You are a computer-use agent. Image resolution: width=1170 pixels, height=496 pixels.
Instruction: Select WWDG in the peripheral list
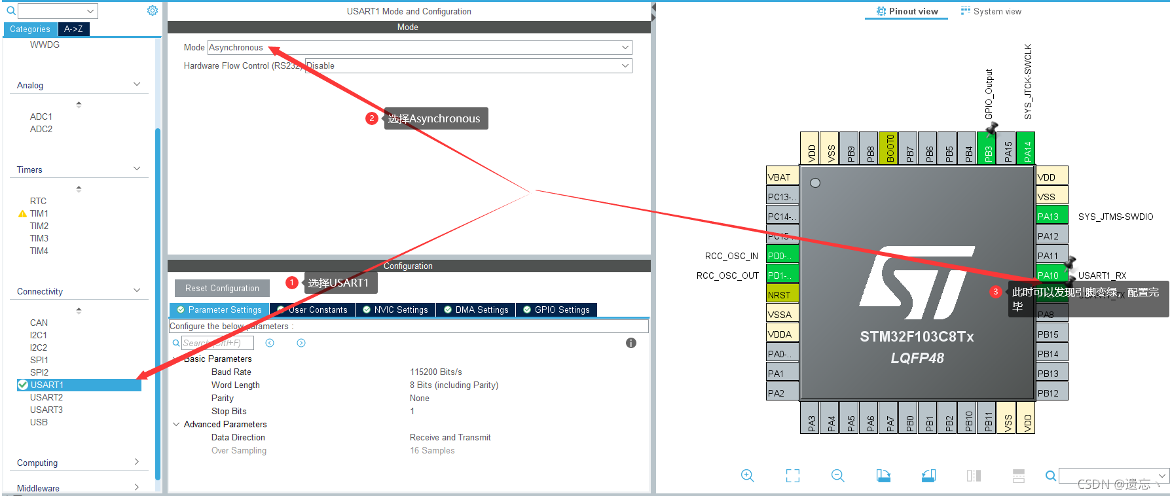pos(45,44)
